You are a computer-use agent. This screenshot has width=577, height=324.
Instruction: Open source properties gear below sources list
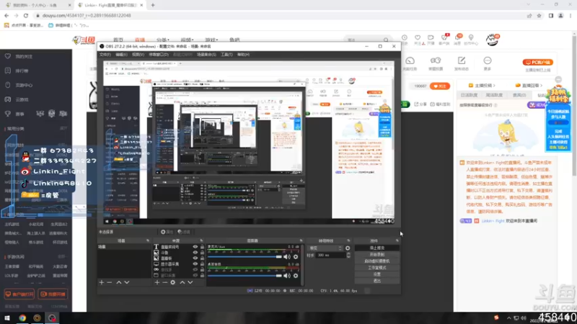(x=173, y=282)
